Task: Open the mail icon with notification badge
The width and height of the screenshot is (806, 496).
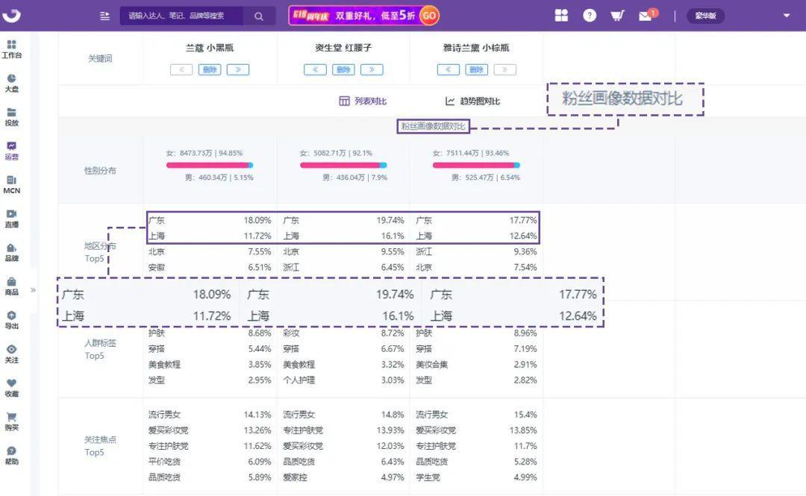Action: [646, 15]
